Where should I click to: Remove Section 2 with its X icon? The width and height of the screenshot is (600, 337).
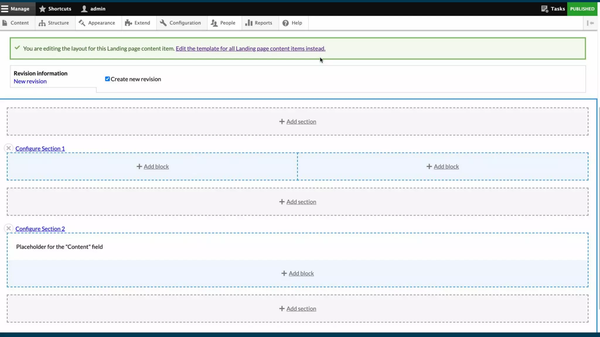pyautogui.click(x=8, y=228)
